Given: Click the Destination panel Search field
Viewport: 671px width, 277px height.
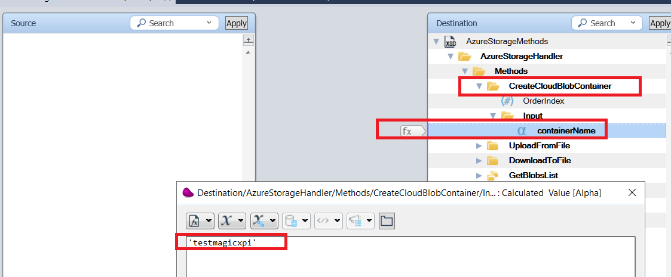Looking at the screenshot, I should pos(607,23).
